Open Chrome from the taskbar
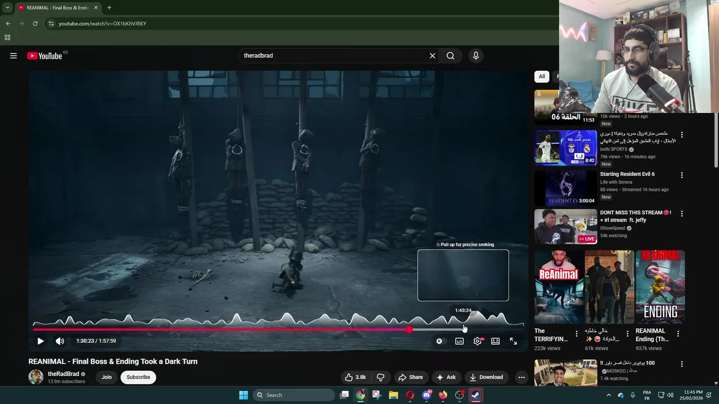 coord(361,395)
